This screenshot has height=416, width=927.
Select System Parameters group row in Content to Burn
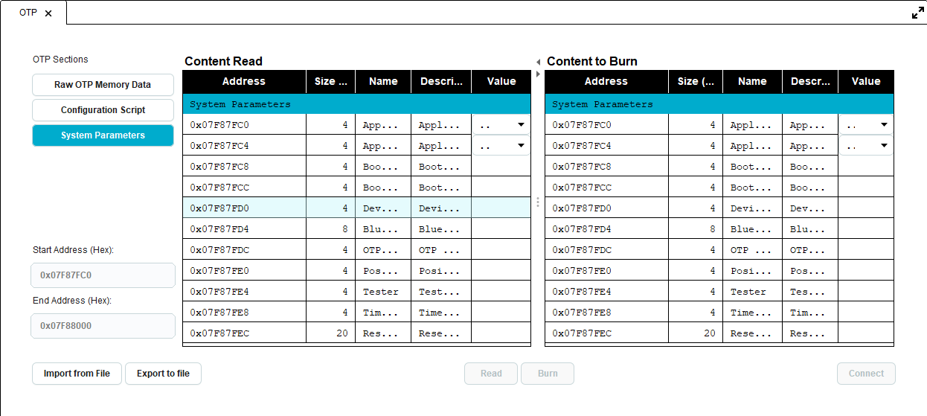719,103
